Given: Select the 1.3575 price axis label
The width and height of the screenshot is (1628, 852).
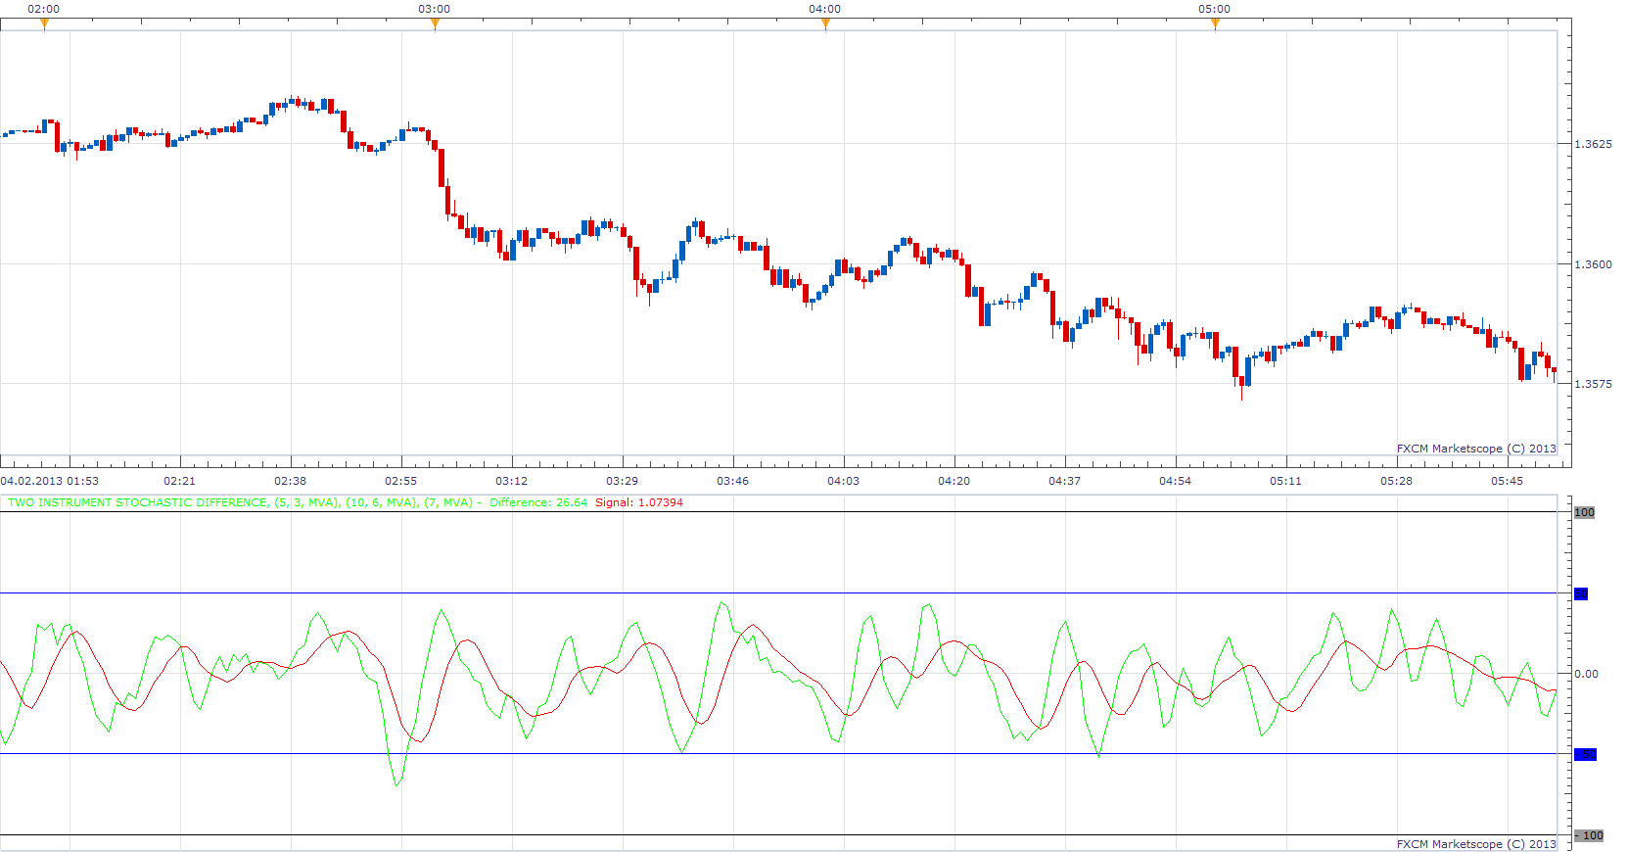Looking at the screenshot, I should (x=1593, y=384).
